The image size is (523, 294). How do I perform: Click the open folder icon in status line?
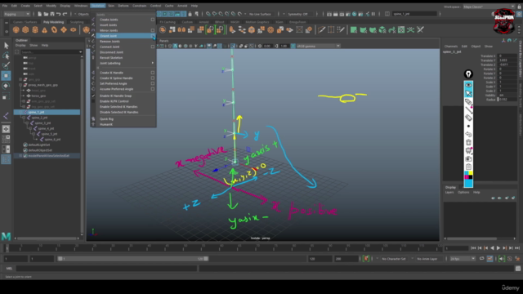pyautogui.click(x=46, y=14)
